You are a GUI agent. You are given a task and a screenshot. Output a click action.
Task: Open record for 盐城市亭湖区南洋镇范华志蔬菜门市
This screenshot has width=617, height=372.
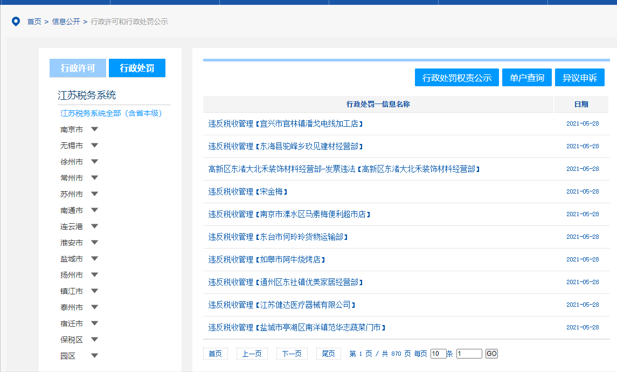tap(297, 327)
